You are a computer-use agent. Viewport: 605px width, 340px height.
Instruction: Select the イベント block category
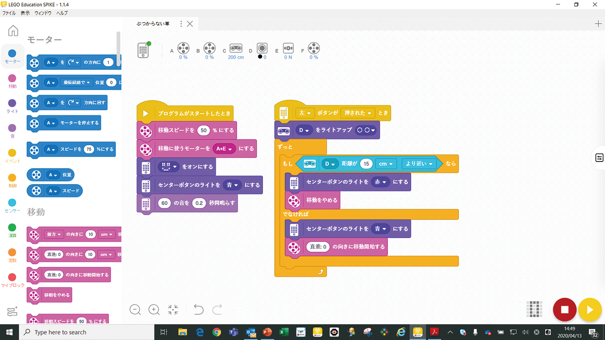pyautogui.click(x=12, y=153)
